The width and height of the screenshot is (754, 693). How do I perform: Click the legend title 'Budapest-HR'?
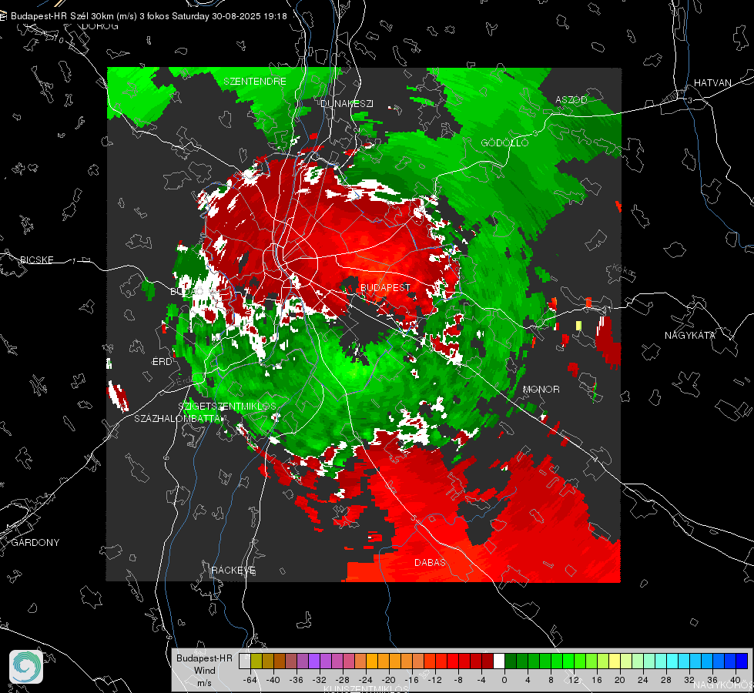(204, 658)
